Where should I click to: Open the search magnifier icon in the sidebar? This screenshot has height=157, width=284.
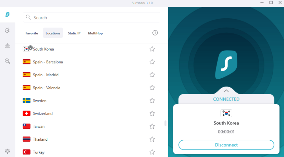(x=7, y=61)
